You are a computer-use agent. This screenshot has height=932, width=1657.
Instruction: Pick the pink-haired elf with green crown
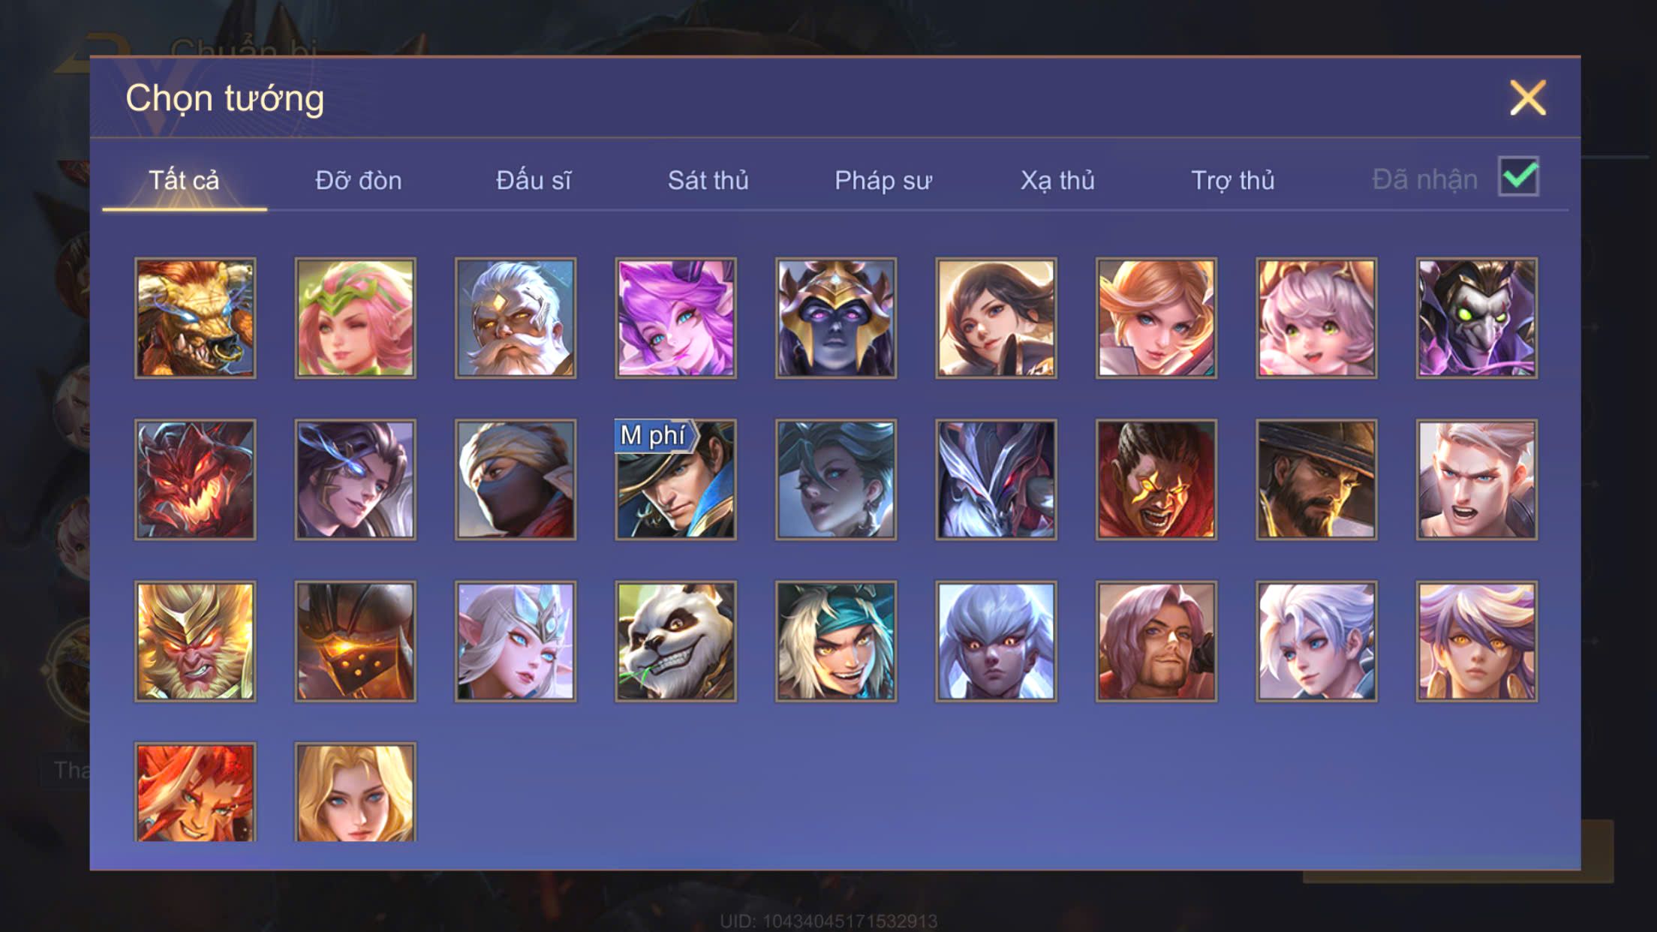pos(355,318)
